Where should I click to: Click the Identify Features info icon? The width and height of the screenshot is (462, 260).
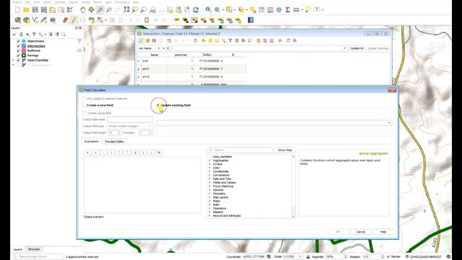(x=209, y=9)
